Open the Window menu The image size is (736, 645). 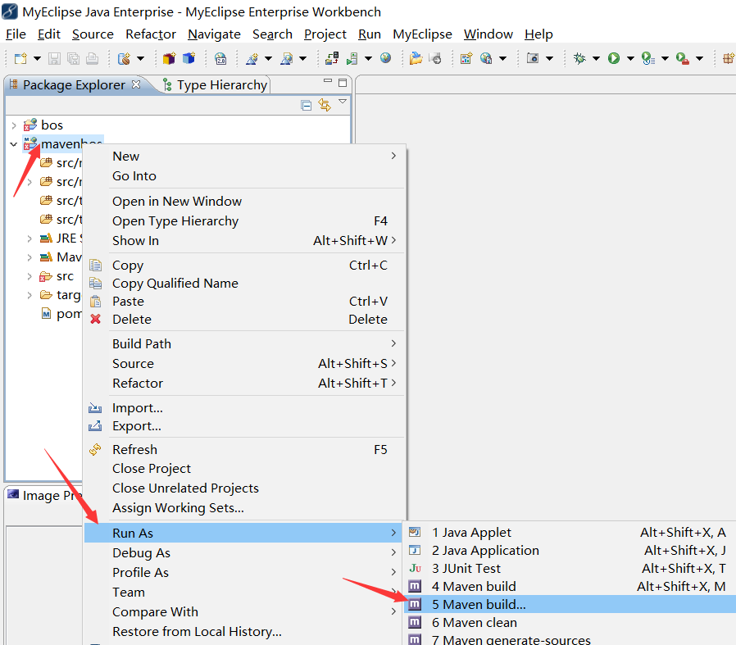coord(488,34)
